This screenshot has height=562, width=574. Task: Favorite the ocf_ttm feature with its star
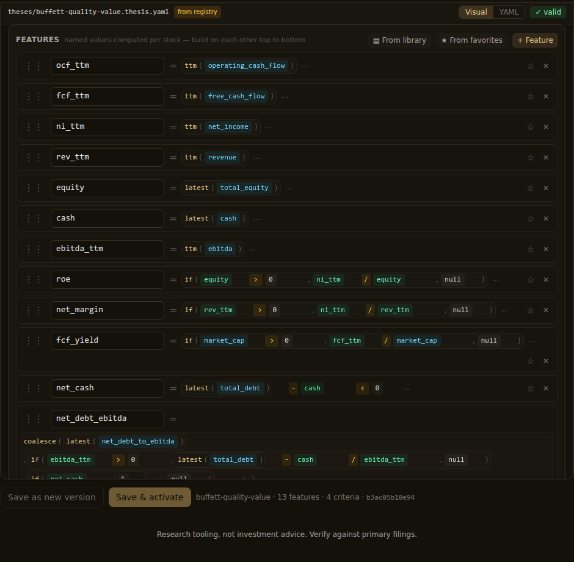[x=530, y=66]
